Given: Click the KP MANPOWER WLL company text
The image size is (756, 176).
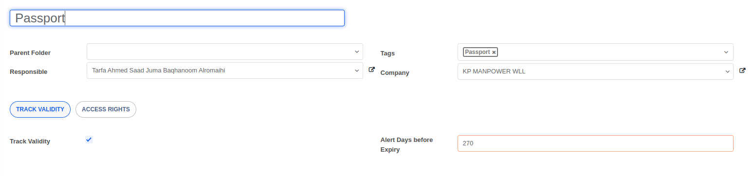Looking at the screenshot, I should click(494, 71).
